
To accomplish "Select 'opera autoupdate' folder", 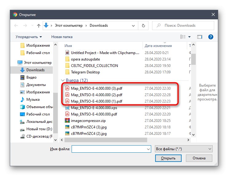I will 82,59.
